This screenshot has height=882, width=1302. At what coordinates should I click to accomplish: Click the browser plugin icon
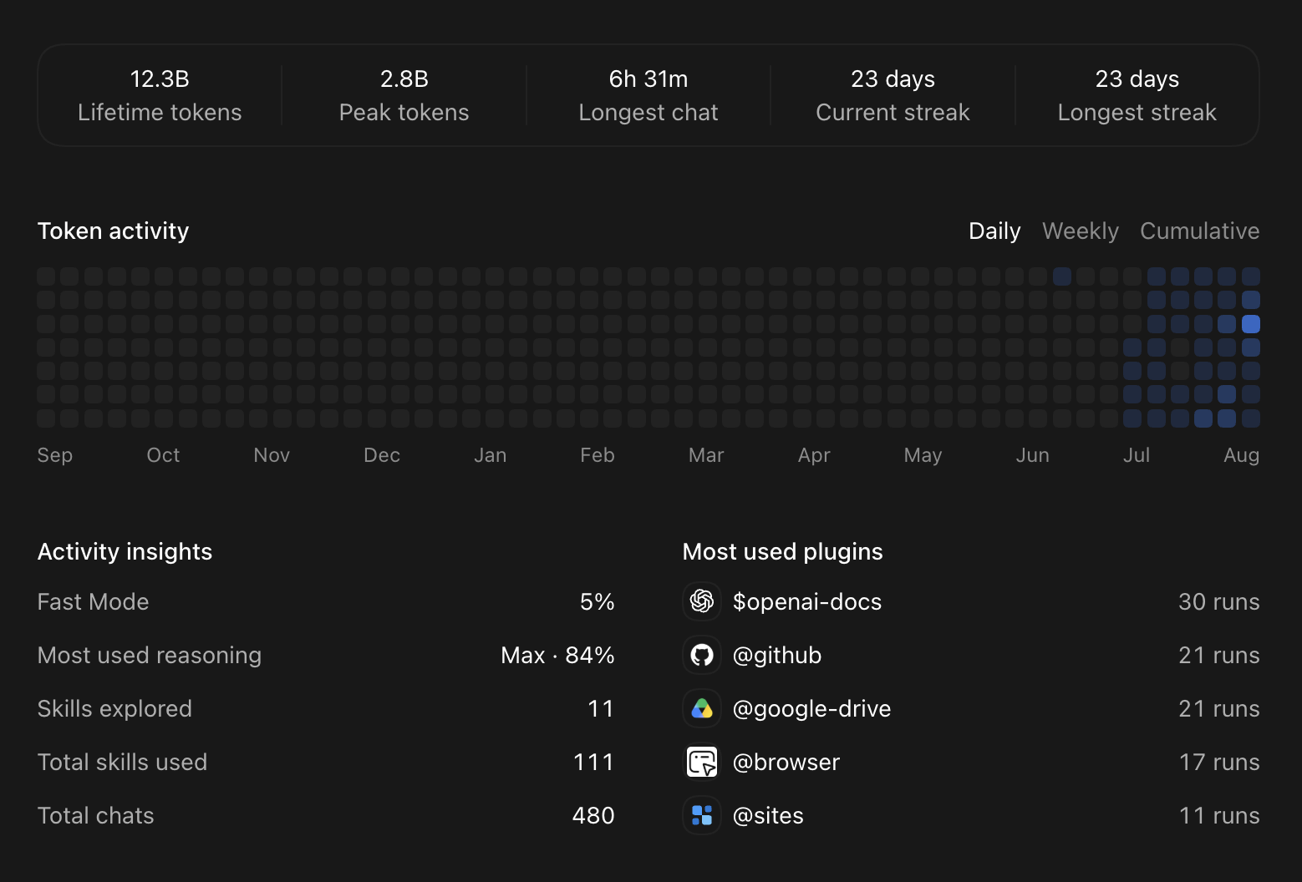click(702, 762)
